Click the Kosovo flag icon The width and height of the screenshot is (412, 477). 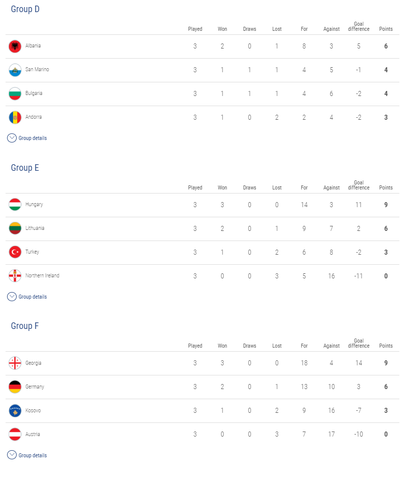tap(15, 410)
